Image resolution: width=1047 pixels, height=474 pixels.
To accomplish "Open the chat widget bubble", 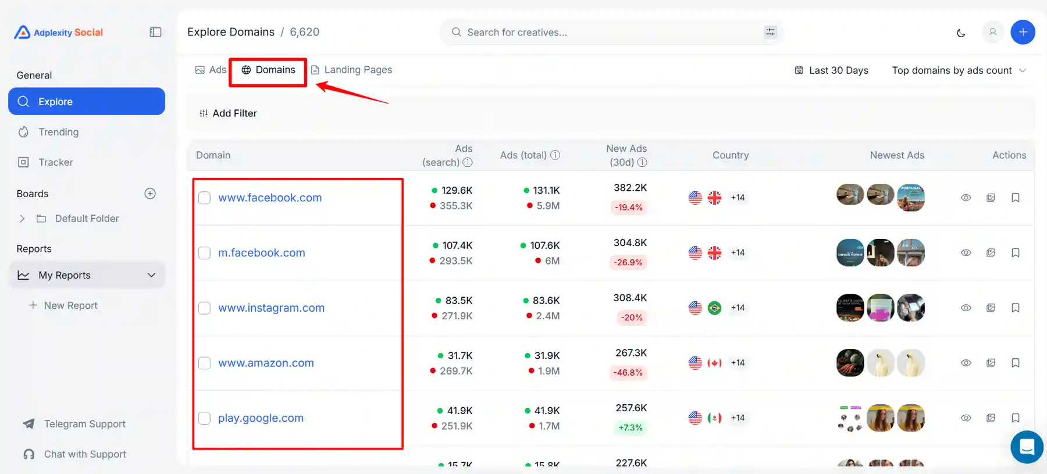I will pyautogui.click(x=1027, y=447).
